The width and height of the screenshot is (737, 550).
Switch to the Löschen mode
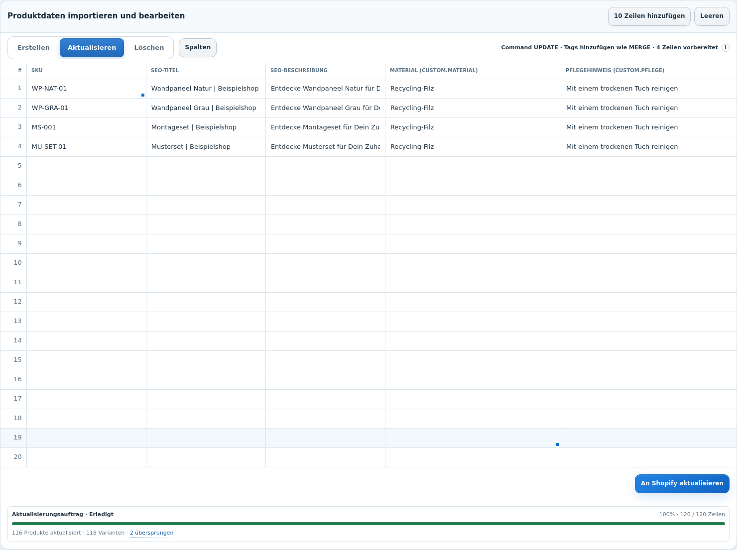coord(149,48)
